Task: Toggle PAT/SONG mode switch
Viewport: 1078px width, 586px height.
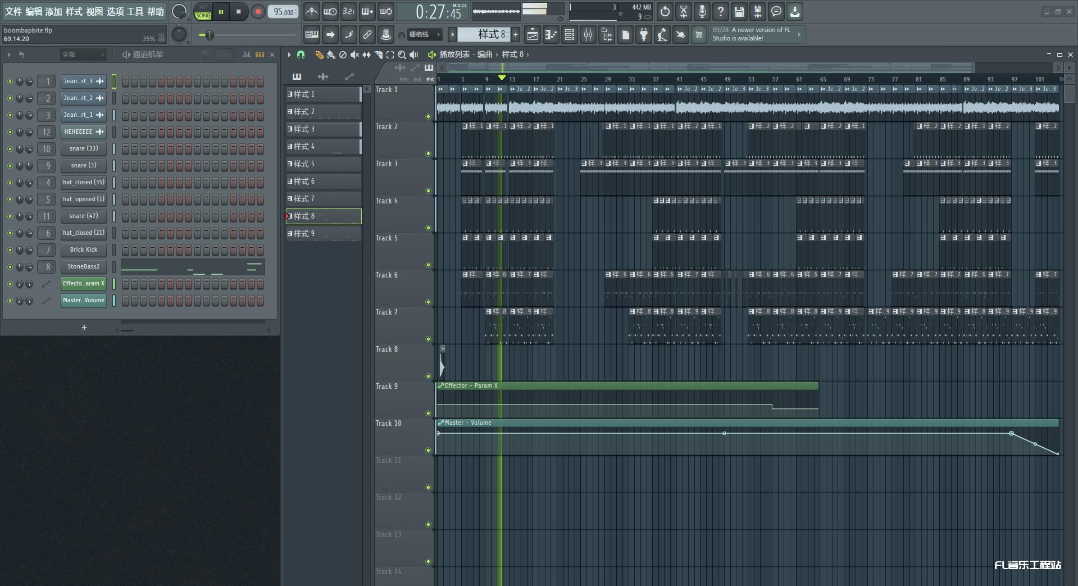Action: 203,12
